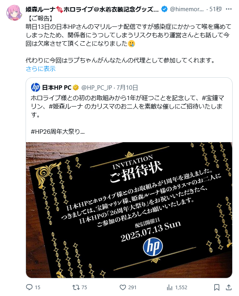Click the HP logo avatar in quoted tweet

click(x=36, y=87)
